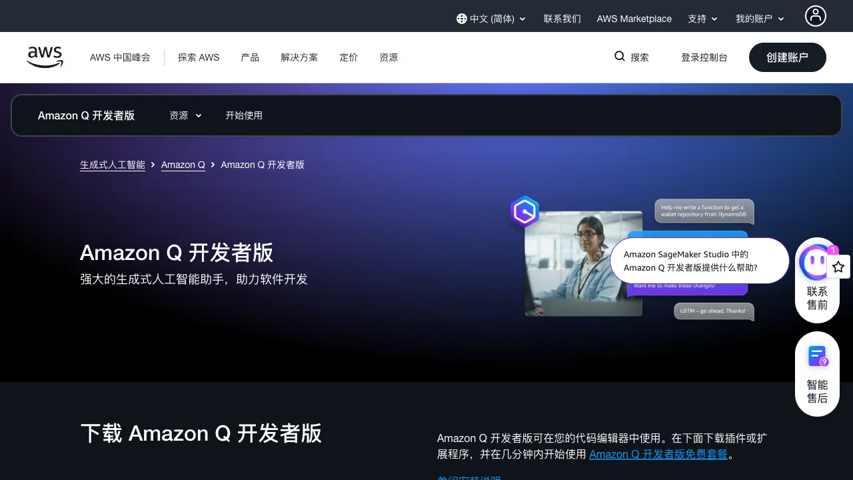Open the Amazon SageMaker Studio question prompt
Image resolution: width=853 pixels, height=480 pixels.
700,261
